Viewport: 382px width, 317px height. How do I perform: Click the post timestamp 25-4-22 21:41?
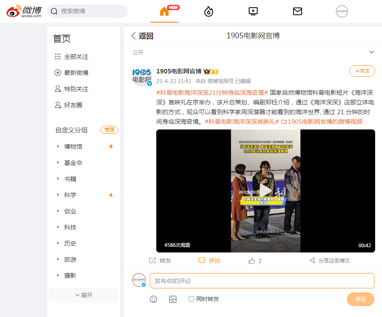(x=174, y=81)
